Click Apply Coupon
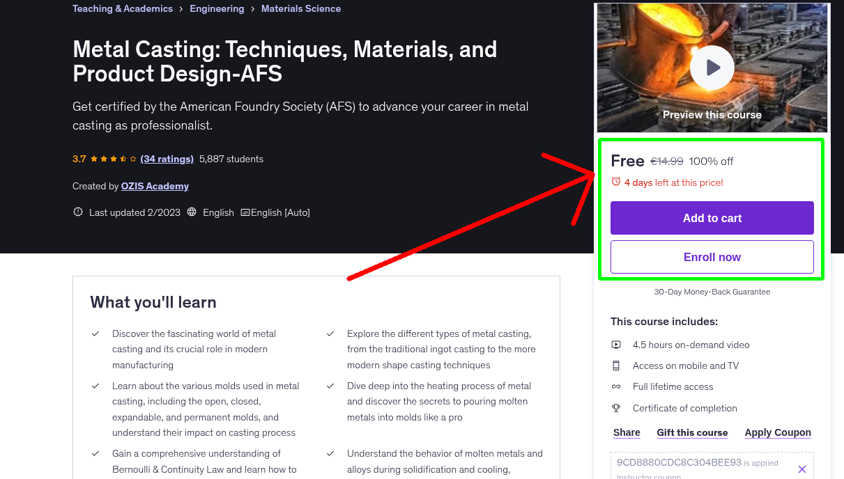This screenshot has width=844, height=479. tap(777, 432)
